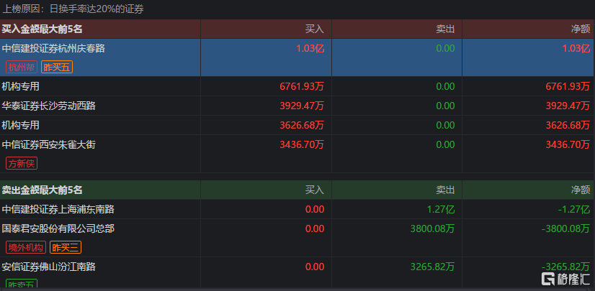This screenshot has width=595, height=291.
Task: Click the 境外机构 tag badge
Action: click(26, 247)
